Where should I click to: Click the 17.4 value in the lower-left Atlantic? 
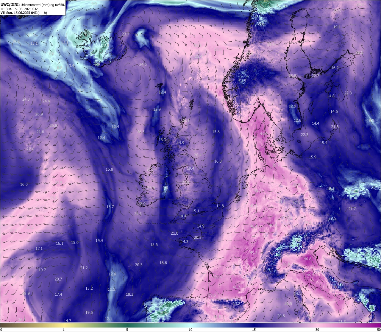[x=58, y=294]
